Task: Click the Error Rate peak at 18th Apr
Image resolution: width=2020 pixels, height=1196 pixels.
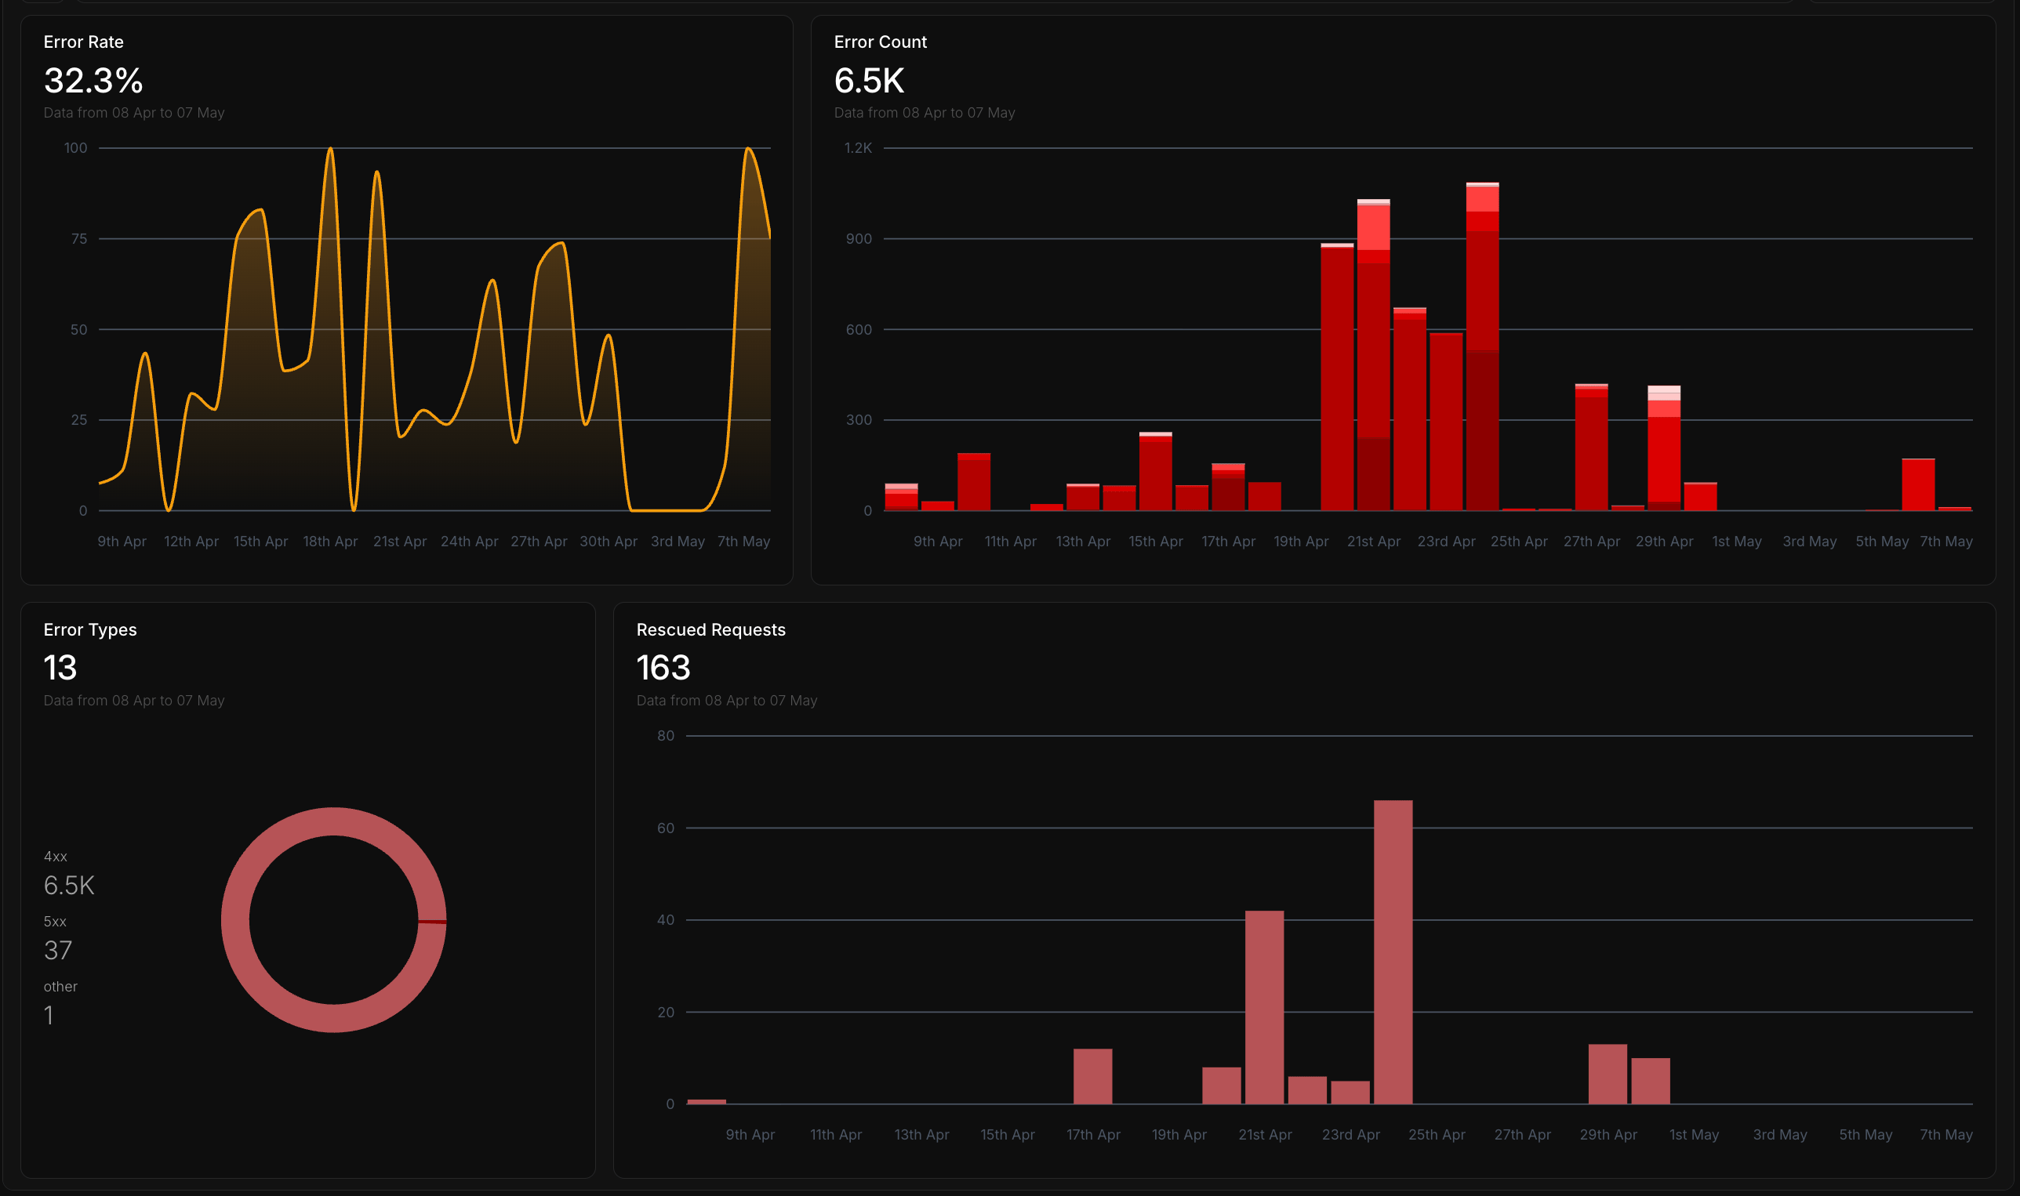Action: (330, 149)
